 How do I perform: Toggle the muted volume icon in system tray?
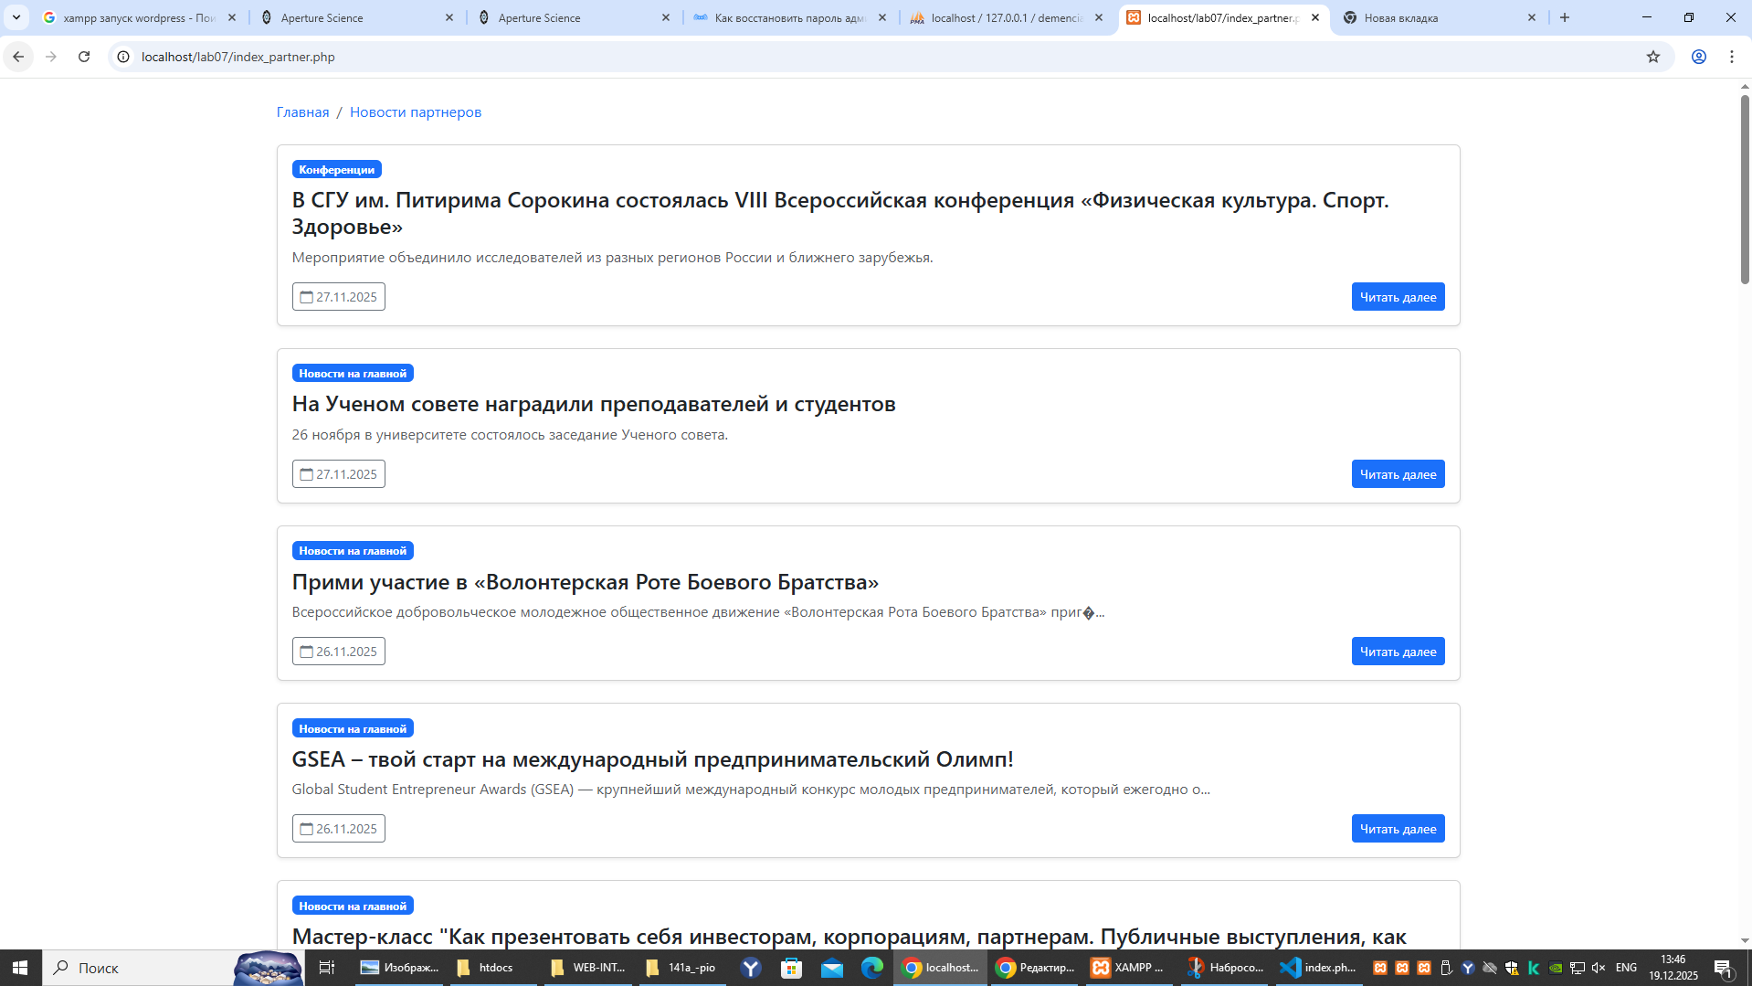1598,968
